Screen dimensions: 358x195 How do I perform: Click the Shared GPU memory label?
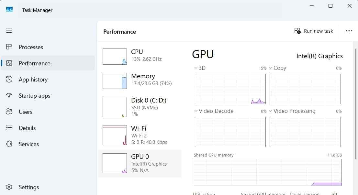pos(214,155)
